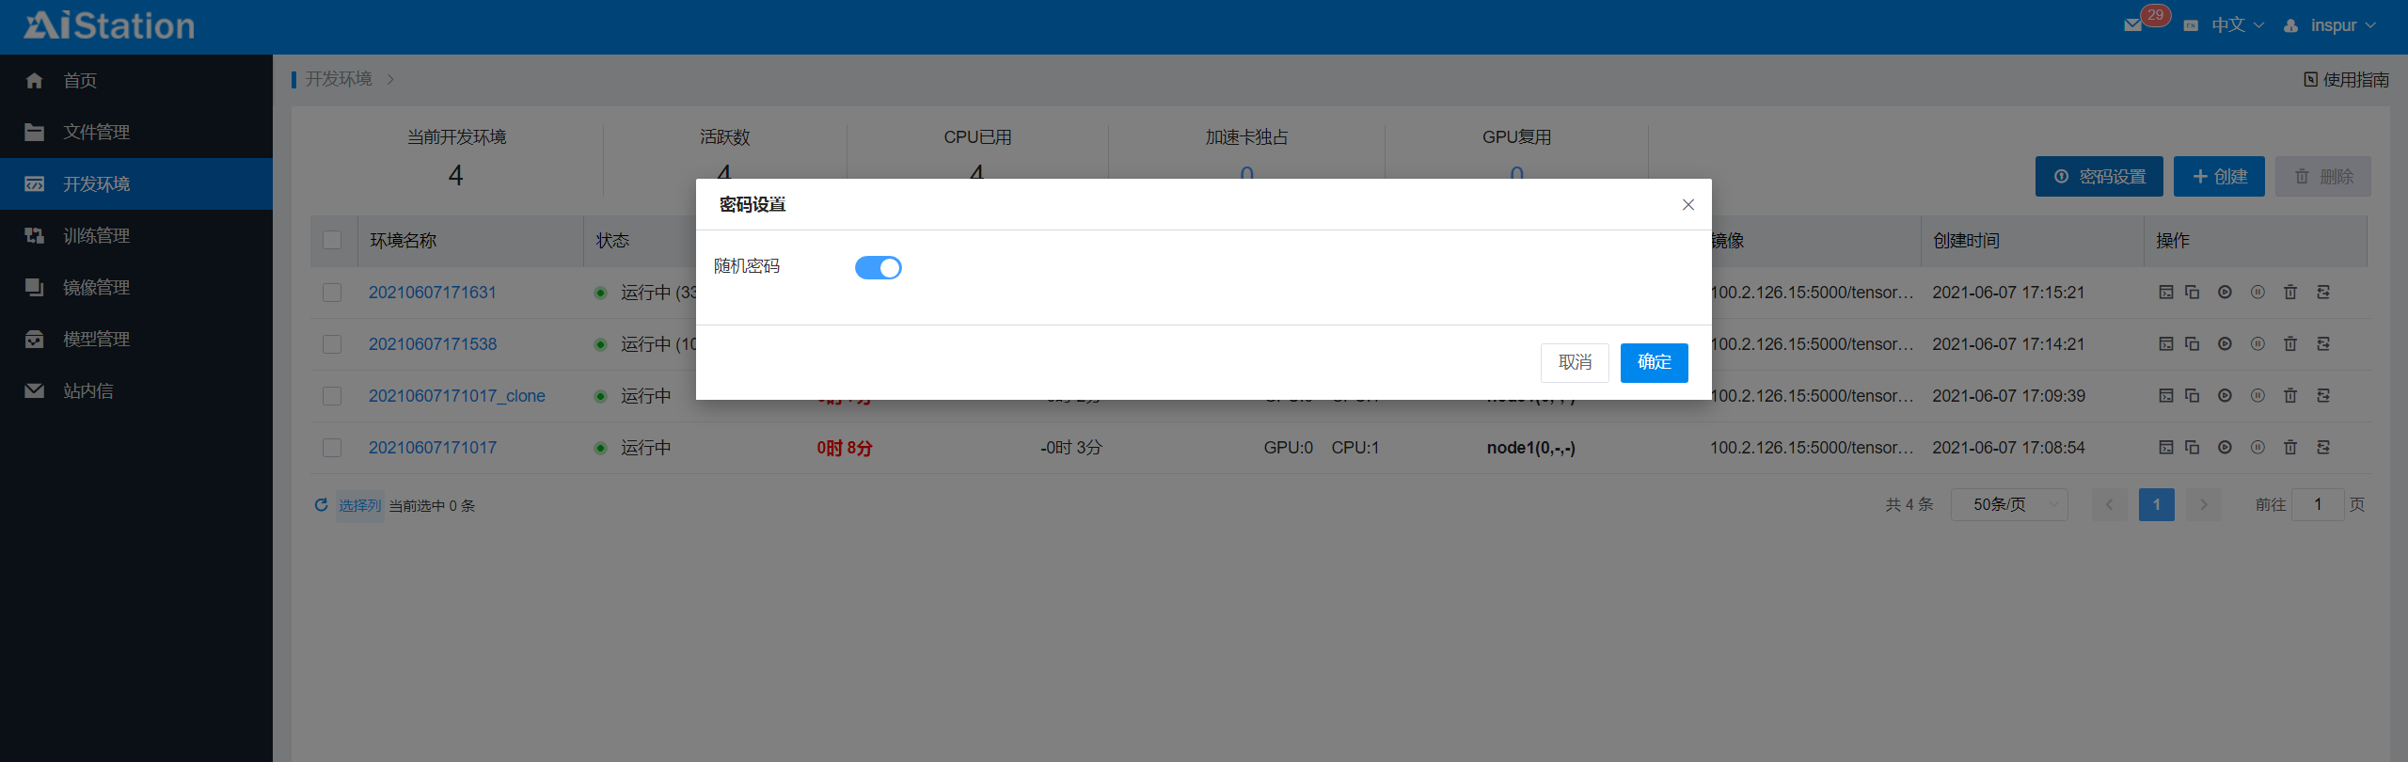
Task: Click the 确定 button in the dialog
Action: coord(1653,363)
